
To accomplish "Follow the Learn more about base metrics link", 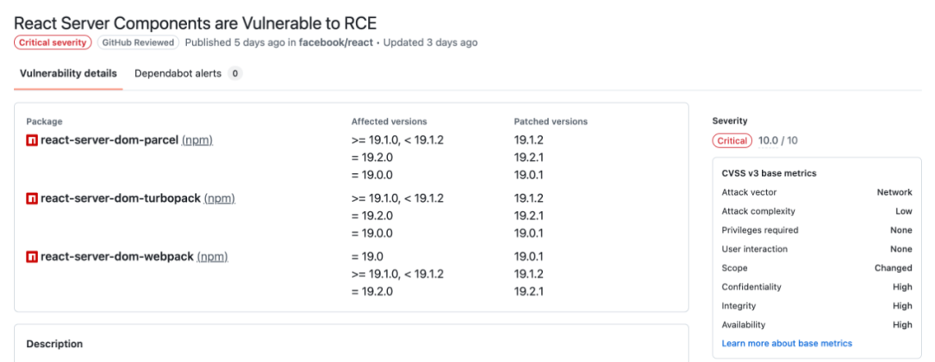I will [786, 344].
